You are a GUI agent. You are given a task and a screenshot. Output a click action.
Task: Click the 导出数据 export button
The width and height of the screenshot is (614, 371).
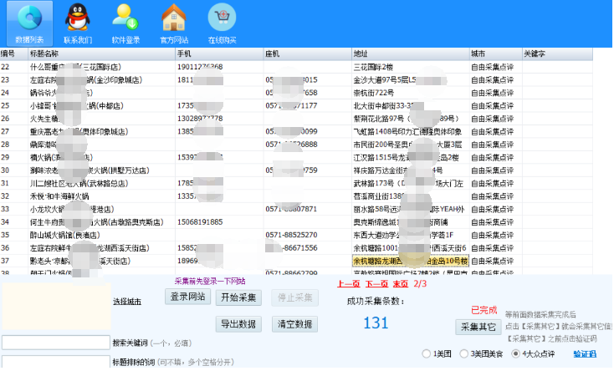pos(238,324)
